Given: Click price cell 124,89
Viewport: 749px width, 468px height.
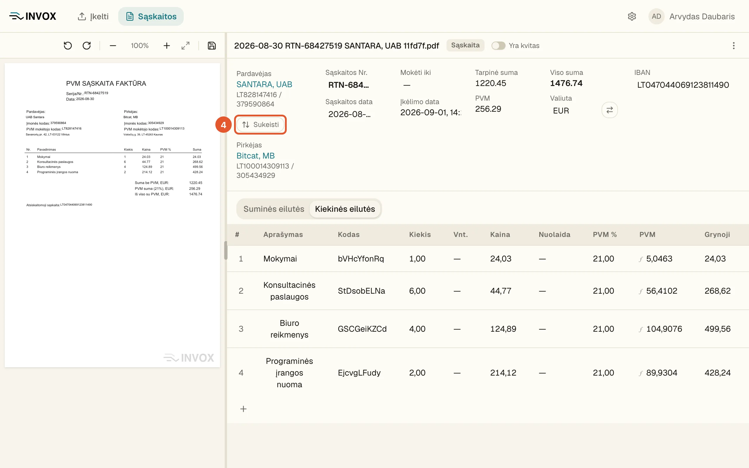Looking at the screenshot, I should pyautogui.click(x=503, y=329).
